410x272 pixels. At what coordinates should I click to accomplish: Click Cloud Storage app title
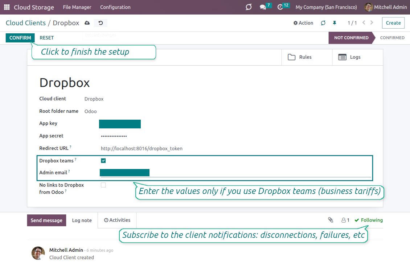[x=34, y=7]
